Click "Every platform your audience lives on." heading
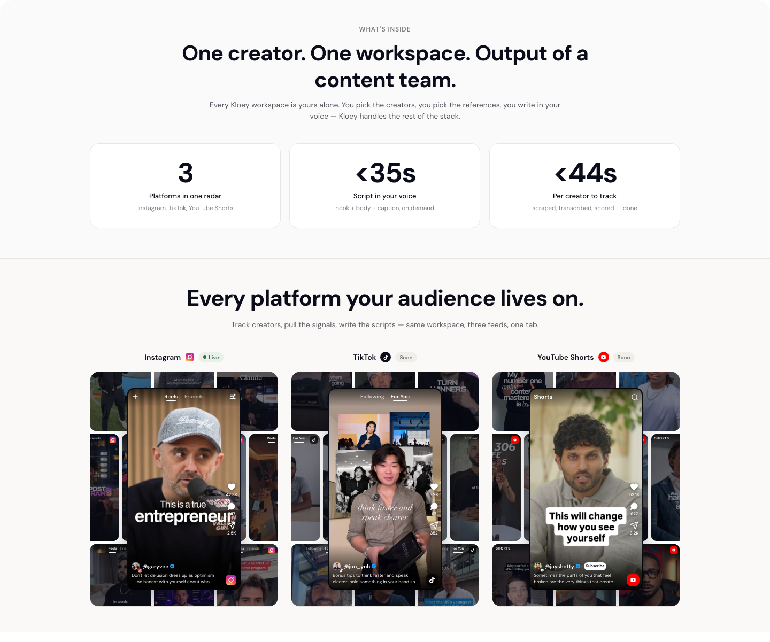The image size is (770, 642). pos(385,298)
